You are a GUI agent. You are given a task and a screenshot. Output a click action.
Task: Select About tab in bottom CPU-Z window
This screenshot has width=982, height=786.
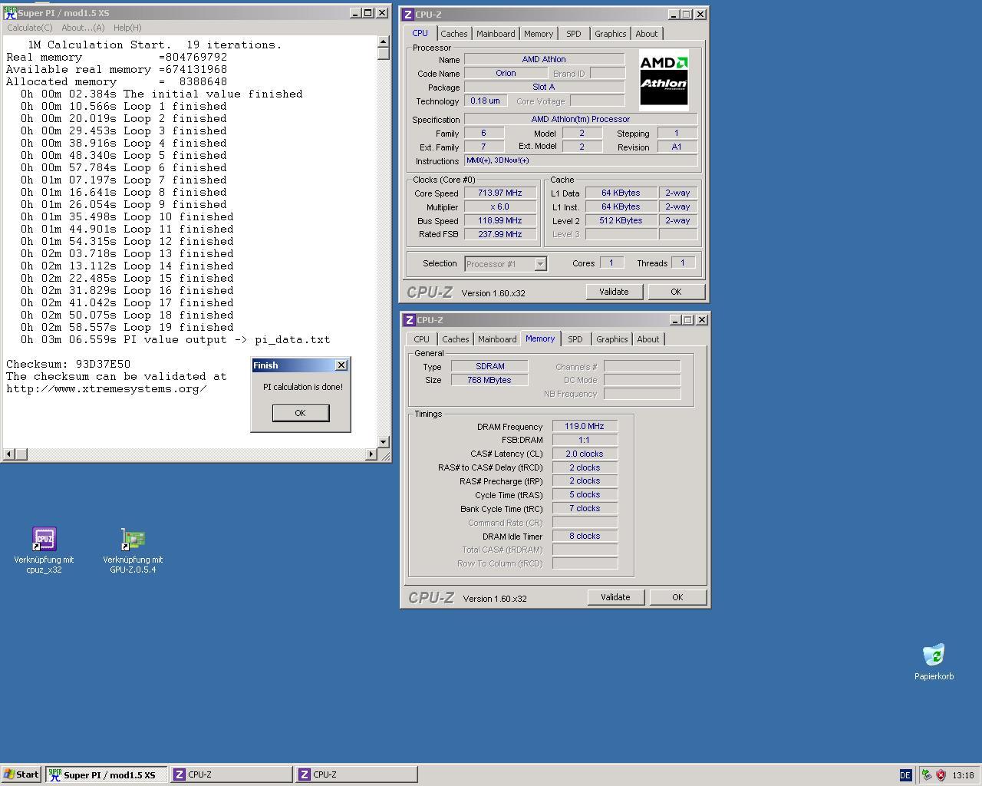coord(648,339)
